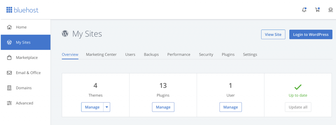Click the Update all button
336x125 pixels.
tap(298, 107)
